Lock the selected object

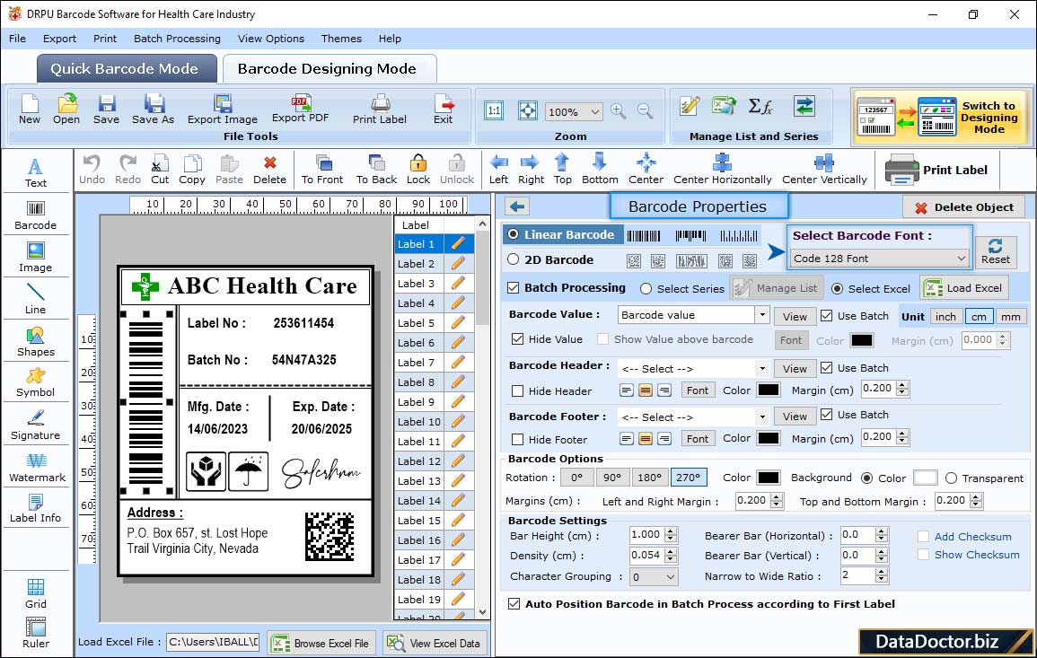[418, 170]
